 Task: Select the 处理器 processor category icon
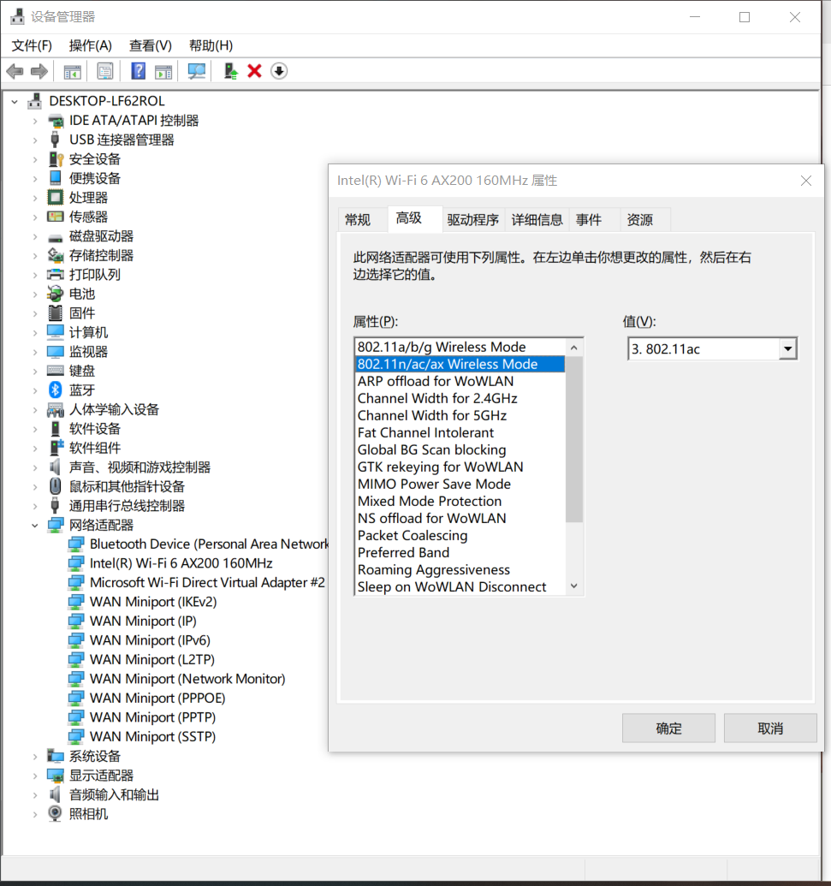tap(56, 197)
